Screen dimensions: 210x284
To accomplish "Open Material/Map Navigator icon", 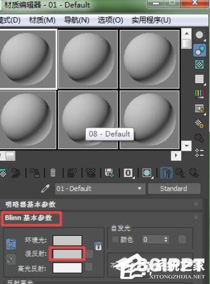I will [199, 153].
